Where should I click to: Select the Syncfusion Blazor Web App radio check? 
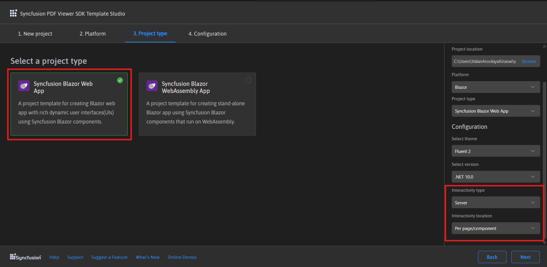click(x=120, y=80)
